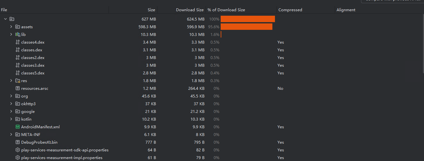424x161 pixels.
Task: Click the resources.arsc file icon
Action: (x=18, y=89)
